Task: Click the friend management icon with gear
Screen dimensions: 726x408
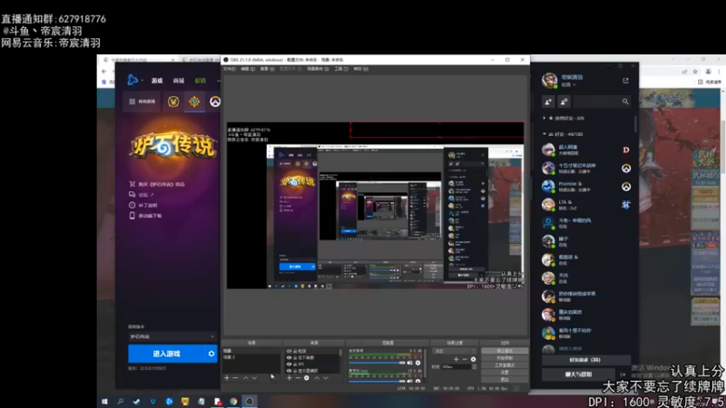Action: (564, 102)
